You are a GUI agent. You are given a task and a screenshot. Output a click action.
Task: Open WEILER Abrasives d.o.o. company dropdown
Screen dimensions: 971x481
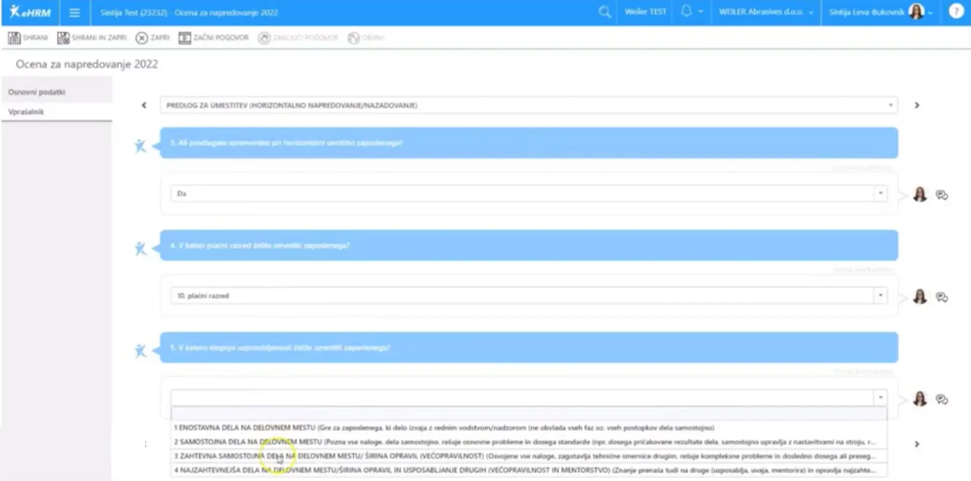pos(766,12)
